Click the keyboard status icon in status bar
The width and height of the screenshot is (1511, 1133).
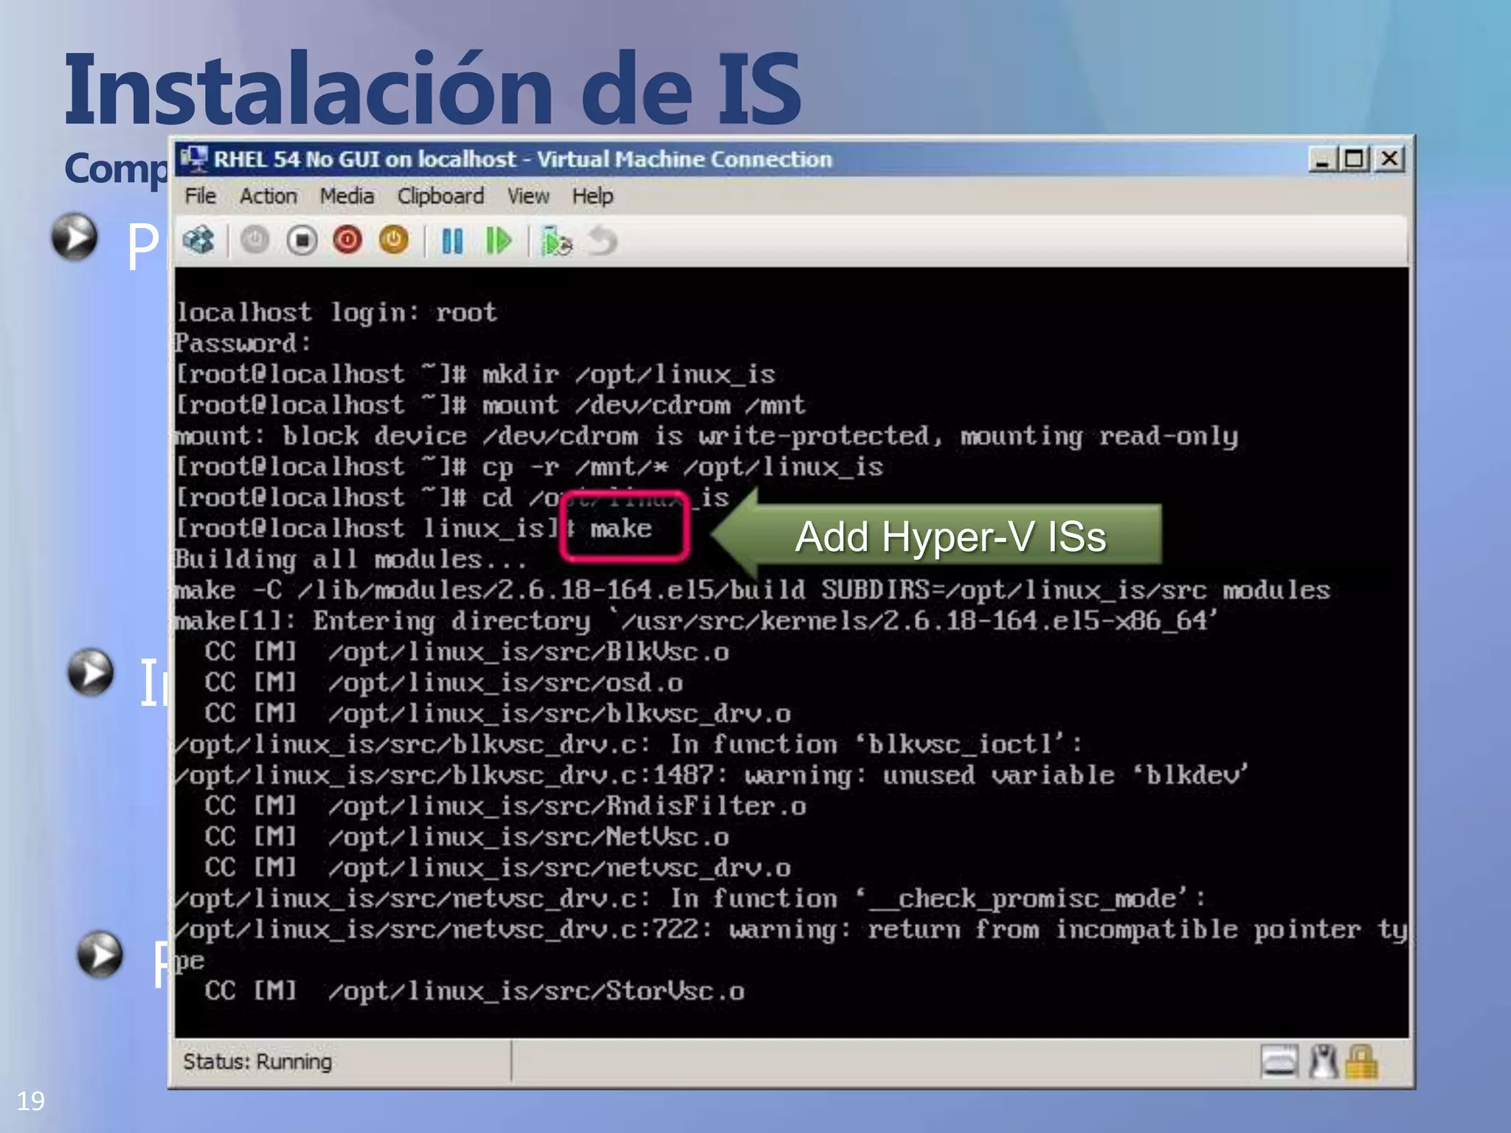coord(1279,1062)
